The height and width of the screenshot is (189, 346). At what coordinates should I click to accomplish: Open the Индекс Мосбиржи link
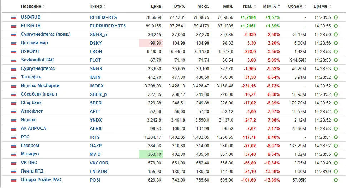pos(40,86)
